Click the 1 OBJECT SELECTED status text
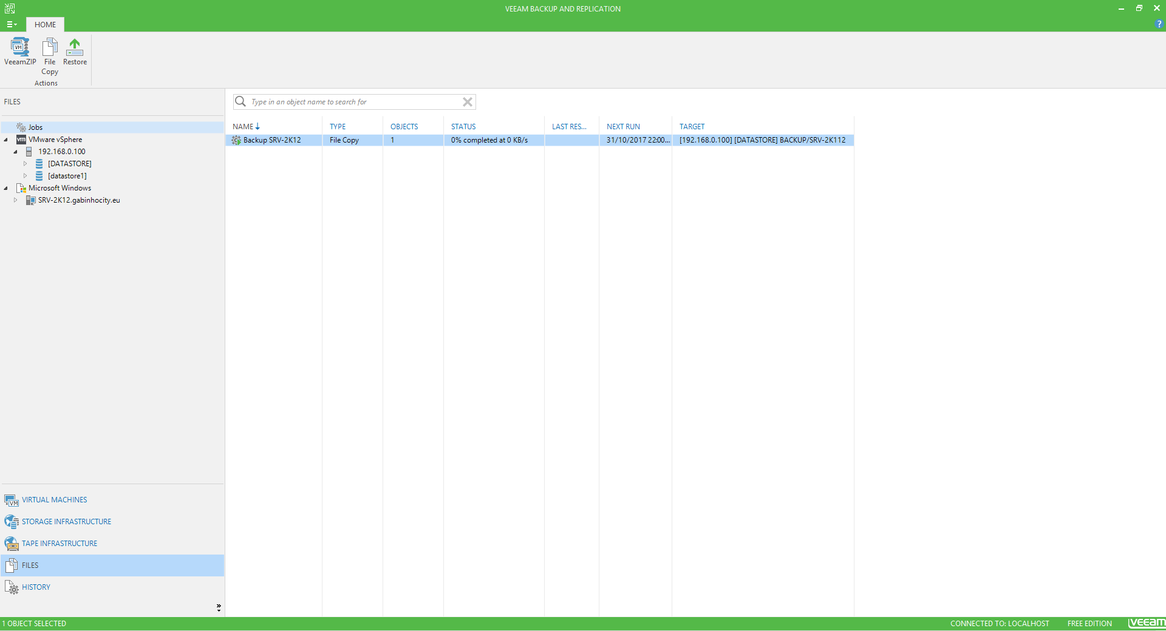This screenshot has width=1166, height=631. (34, 624)
